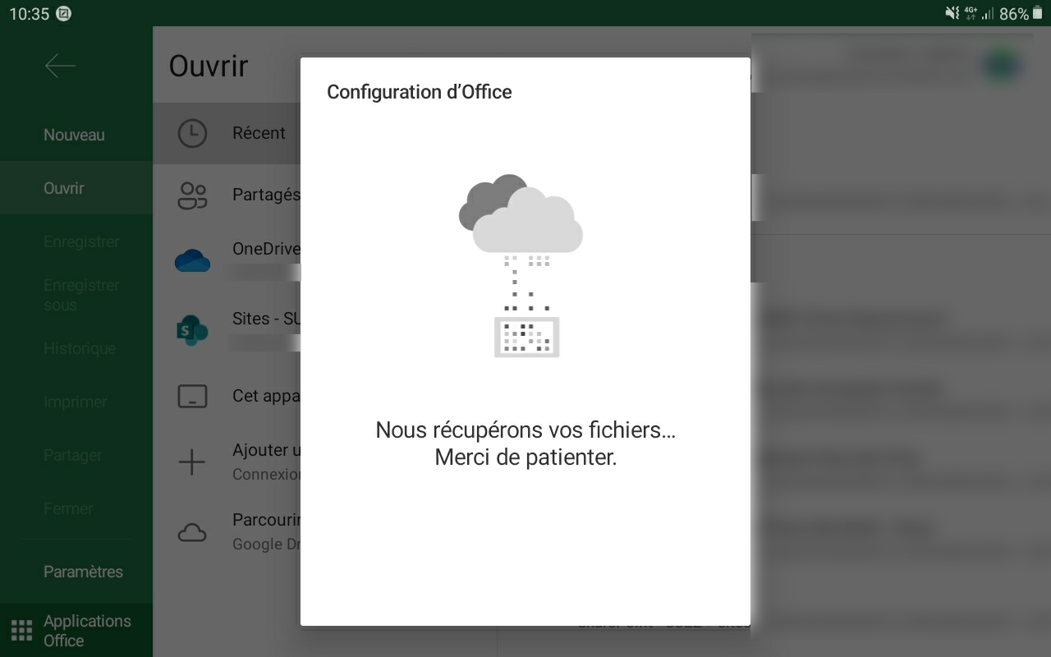This screenshot has width=1051, height=657.
Task: Tap the SharePoint Sites icon
Action: [192, 330]
